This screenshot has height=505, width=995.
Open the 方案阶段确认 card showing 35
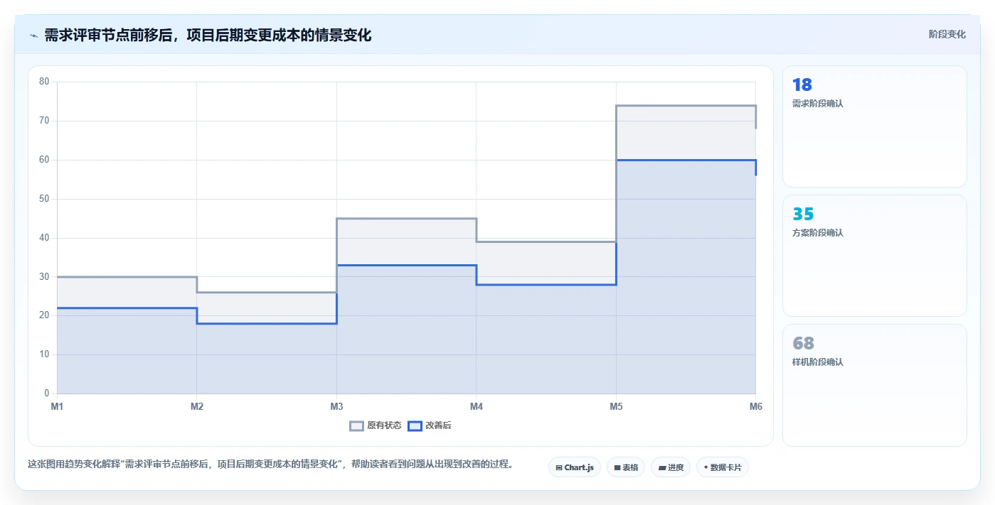coord(875,256)
